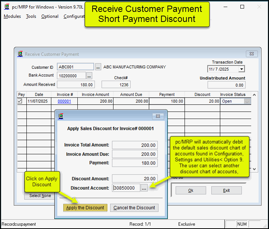Screen dimensions: 269x229
Task: Click Cancel the Discount button
Action: [134, 208]
